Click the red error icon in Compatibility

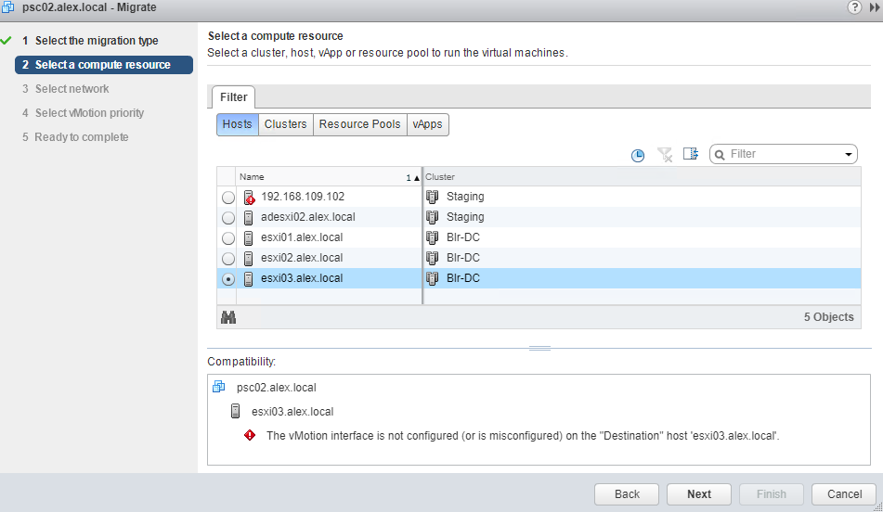pos(250,435)
